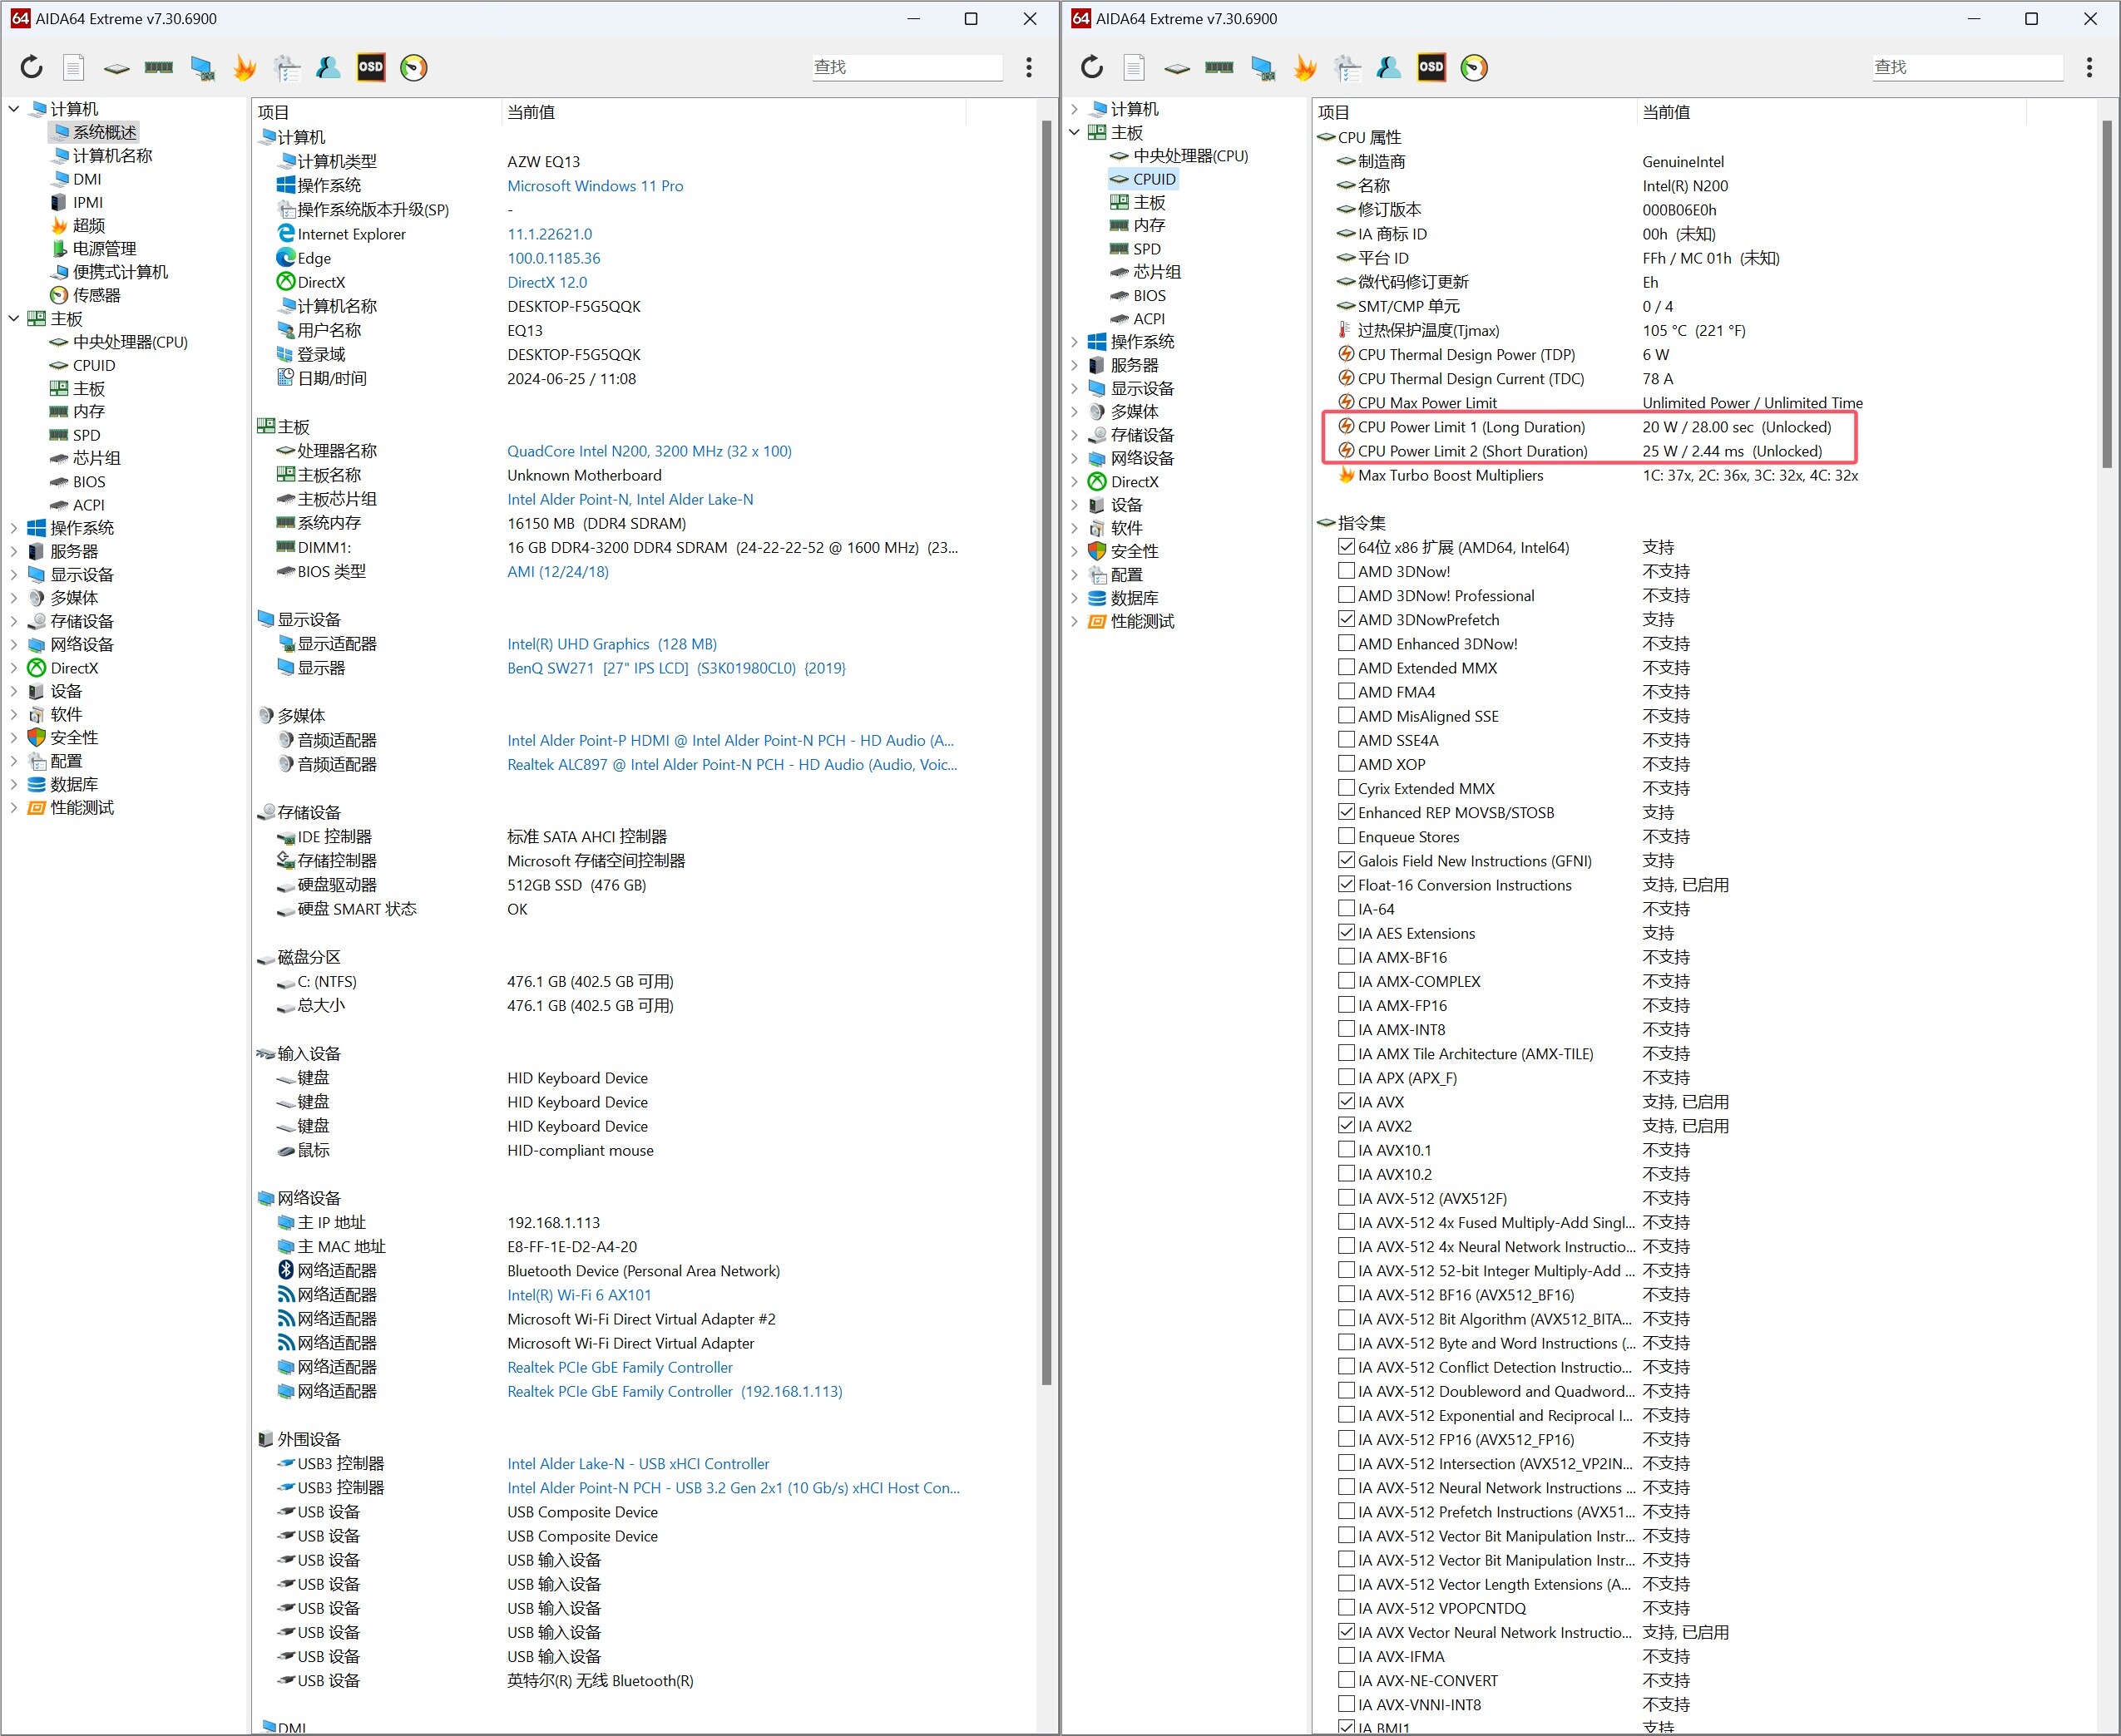Open Intel(R) Wi-Fi 6 AX101 link
The height and width of the screenshot is (1736, 2121).
pyautogui.click(x=578, y=1295)
